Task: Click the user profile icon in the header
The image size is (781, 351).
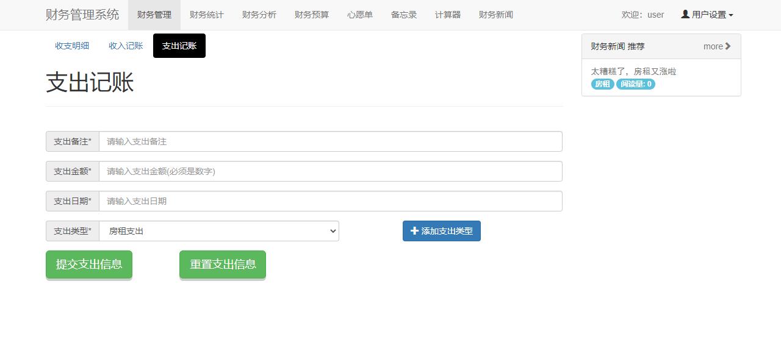Action: 684,14
